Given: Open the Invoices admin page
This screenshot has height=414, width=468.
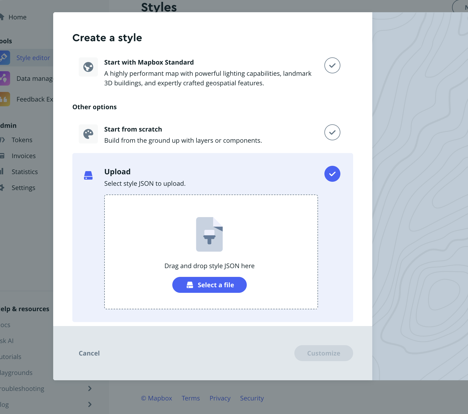Looking at the screenshot, I should pyautogui.click(x=23, y=156).
